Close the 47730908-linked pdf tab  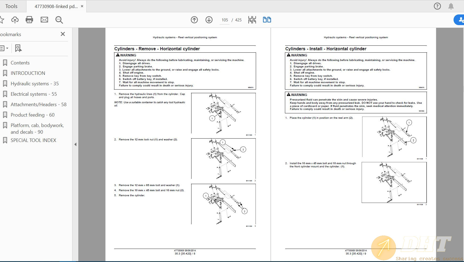(82, 6)
